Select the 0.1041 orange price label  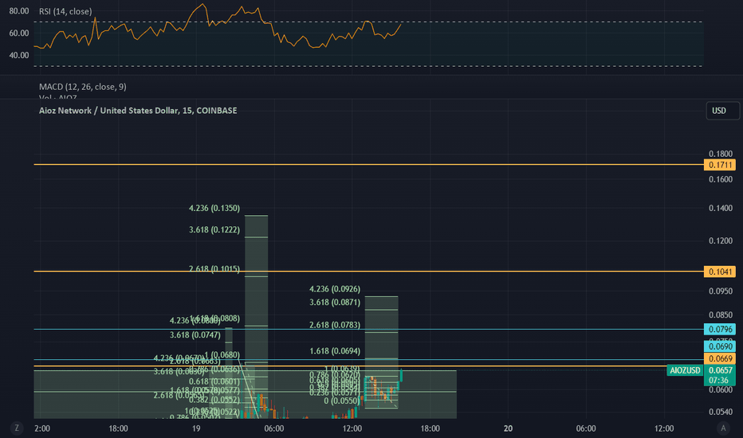click(720, 272)
